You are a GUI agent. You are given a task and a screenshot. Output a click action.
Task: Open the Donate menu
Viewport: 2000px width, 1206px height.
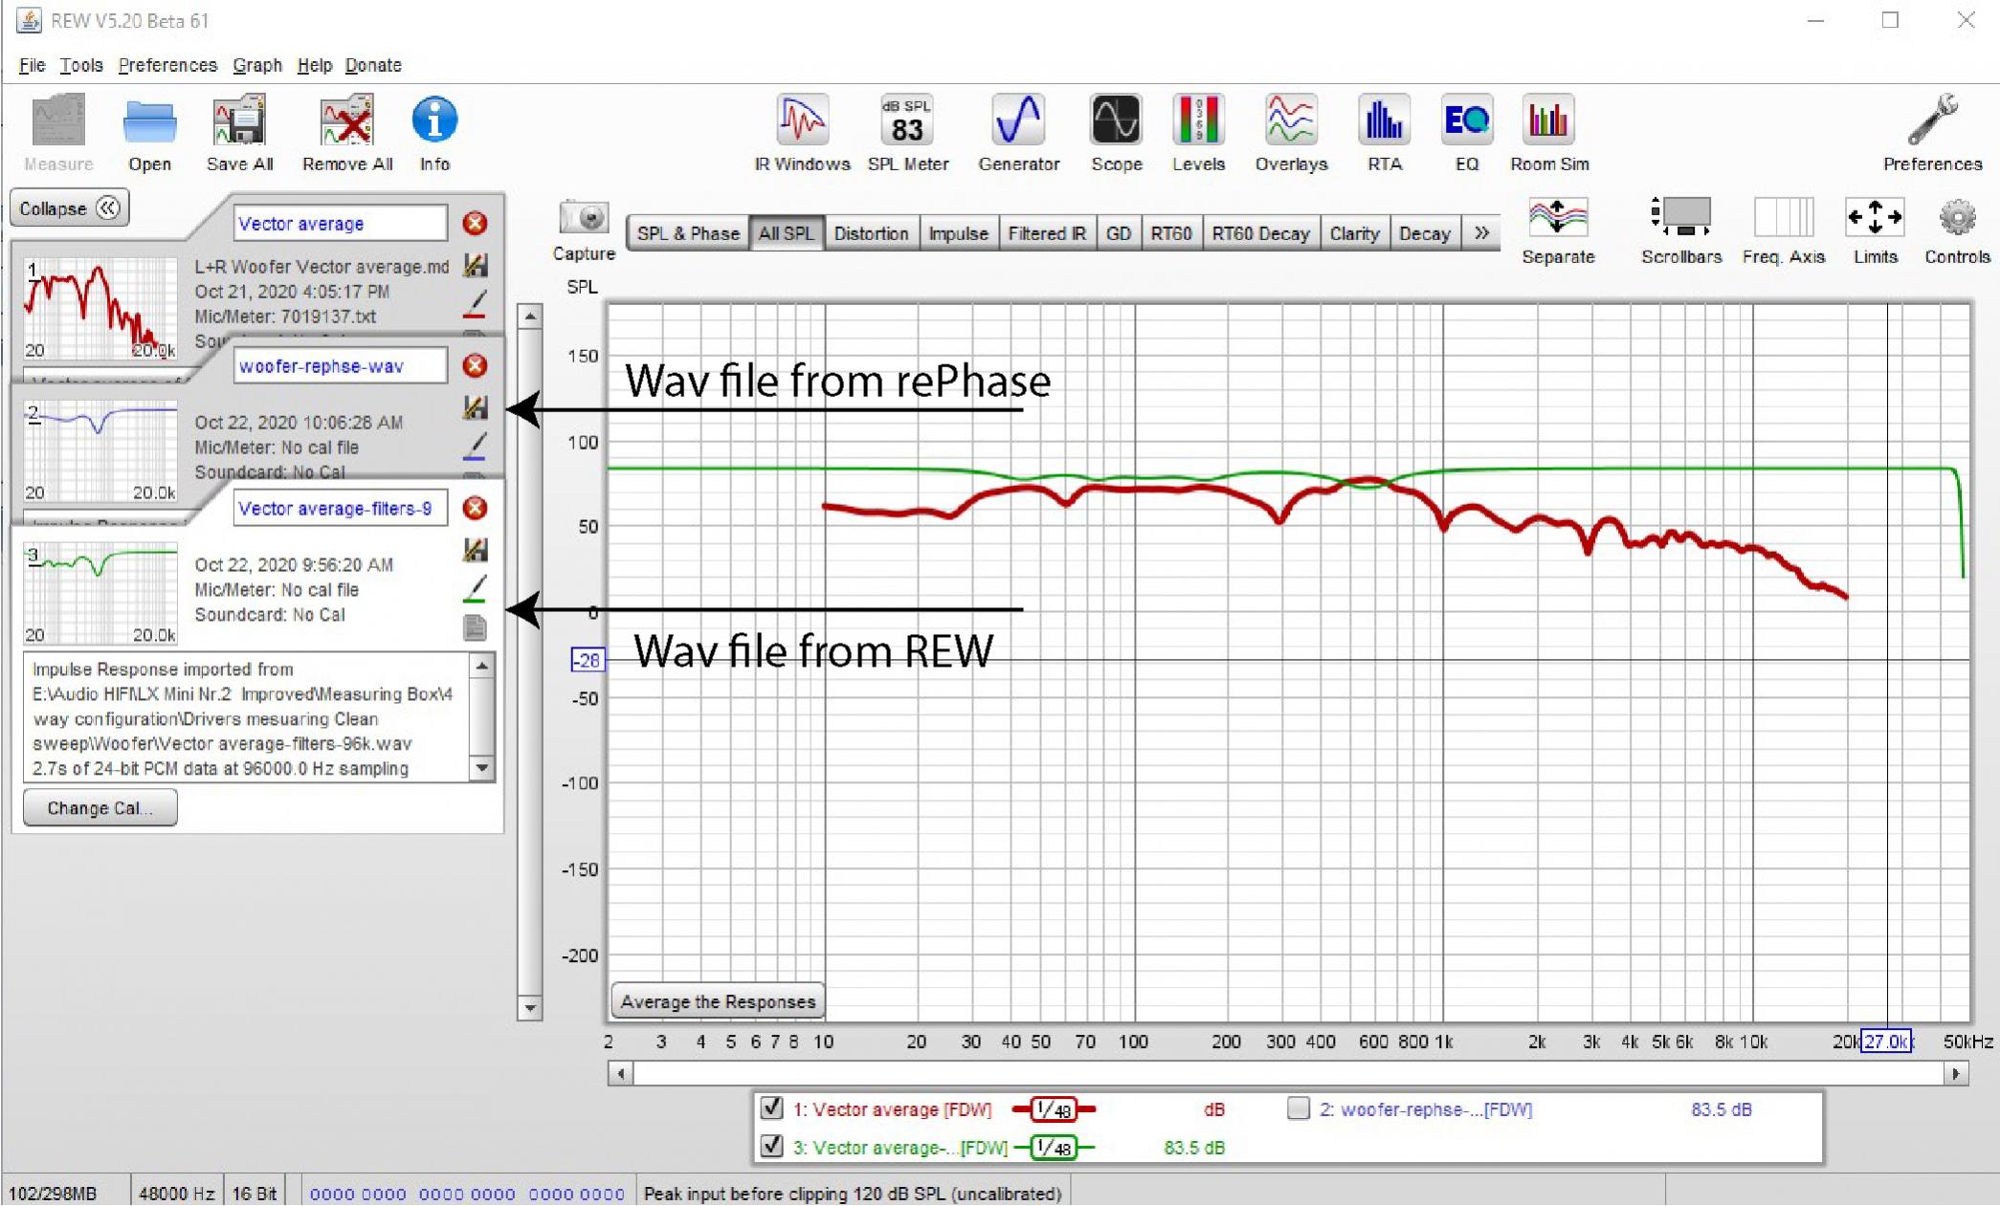373,65
